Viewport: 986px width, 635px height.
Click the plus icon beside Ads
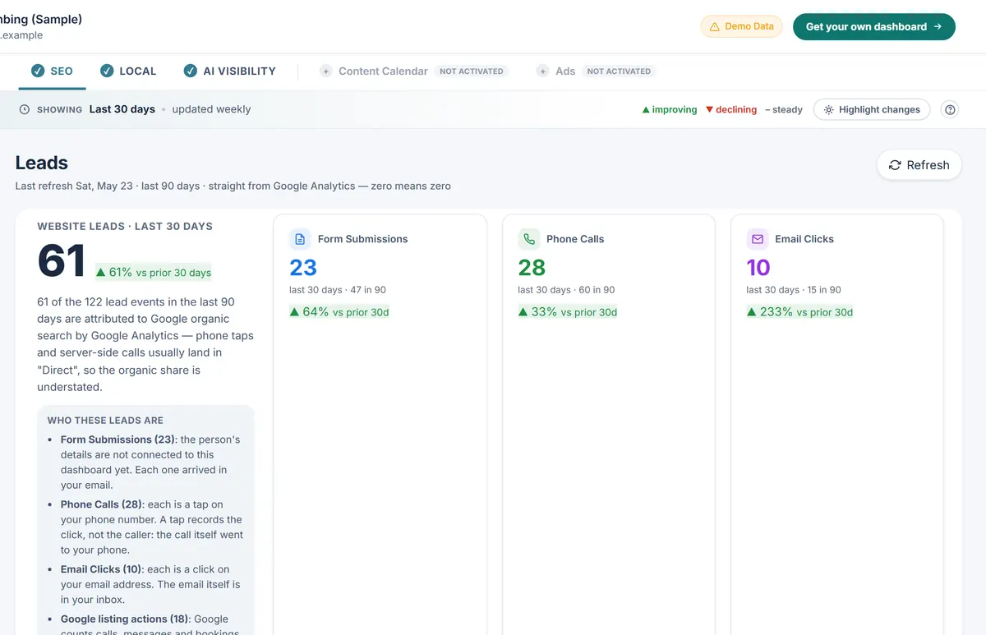(x=542, y=71)
